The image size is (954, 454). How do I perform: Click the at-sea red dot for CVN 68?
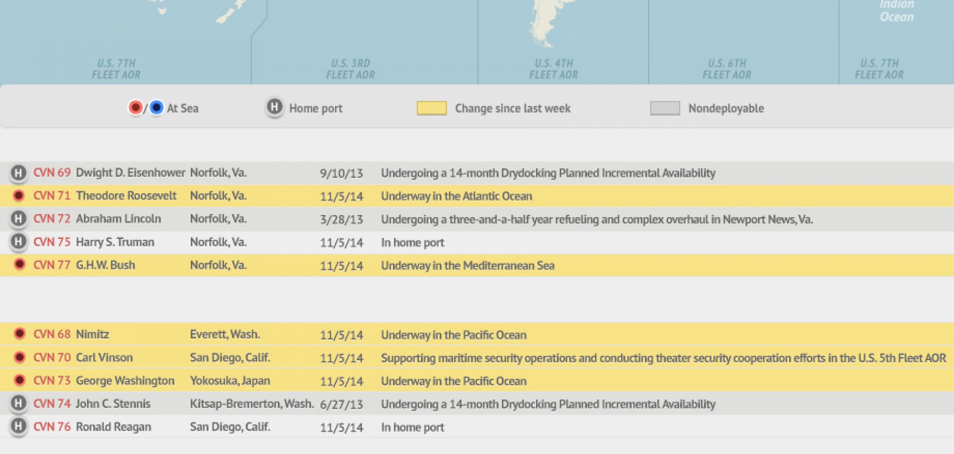tap(19, 334)
